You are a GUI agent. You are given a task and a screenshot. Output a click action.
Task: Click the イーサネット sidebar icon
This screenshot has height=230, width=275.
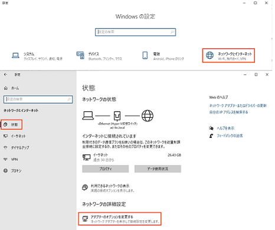[x=5, y=136]
